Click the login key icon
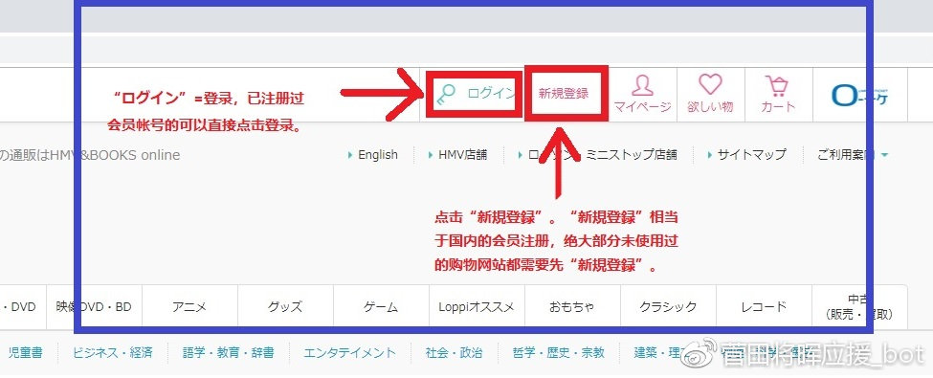933x378 pixels. (445, 95)
